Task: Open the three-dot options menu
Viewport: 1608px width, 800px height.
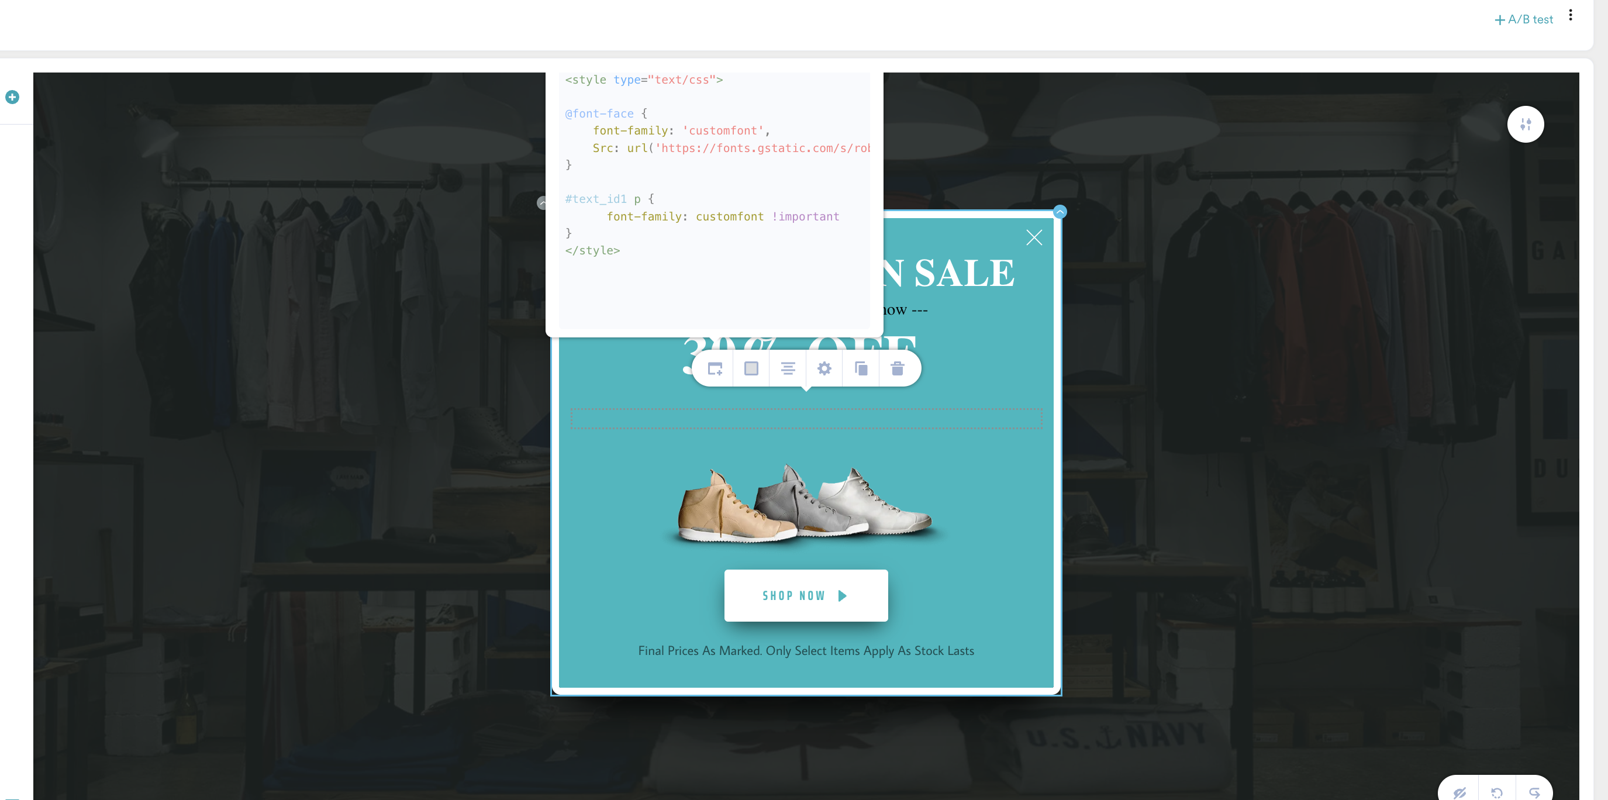Action: point(1571,15)
